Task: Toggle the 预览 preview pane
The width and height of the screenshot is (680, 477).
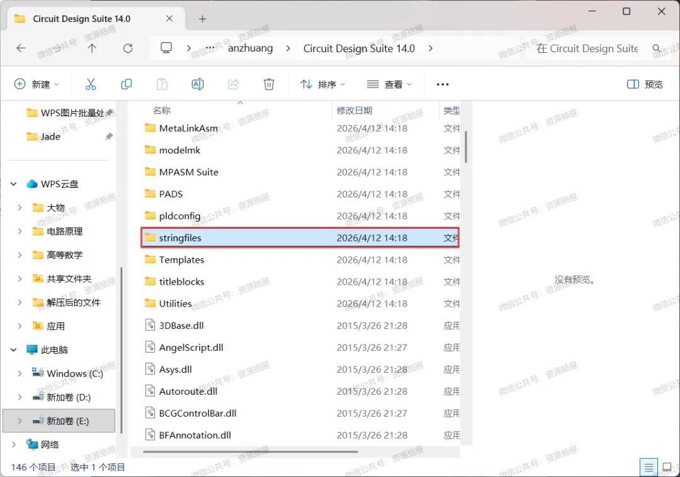Action: click(x=645, y=84)
